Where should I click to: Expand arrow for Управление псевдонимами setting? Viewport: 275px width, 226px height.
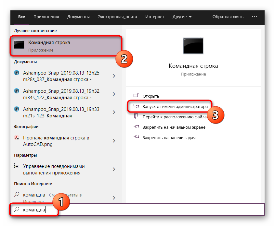pyautogui.click(x=114, y=169)
